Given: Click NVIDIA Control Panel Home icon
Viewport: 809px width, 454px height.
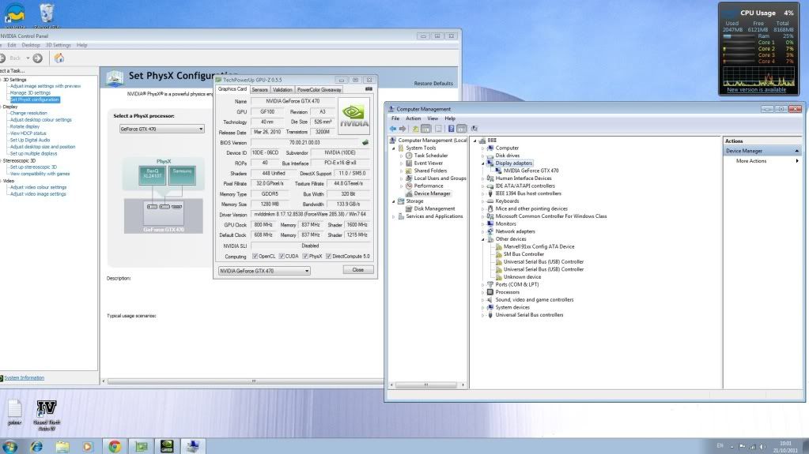Looking at the screenshot, I should [59, 58].
